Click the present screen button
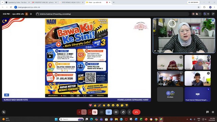This screenshot has height=122, width=217. click(102, 112)
